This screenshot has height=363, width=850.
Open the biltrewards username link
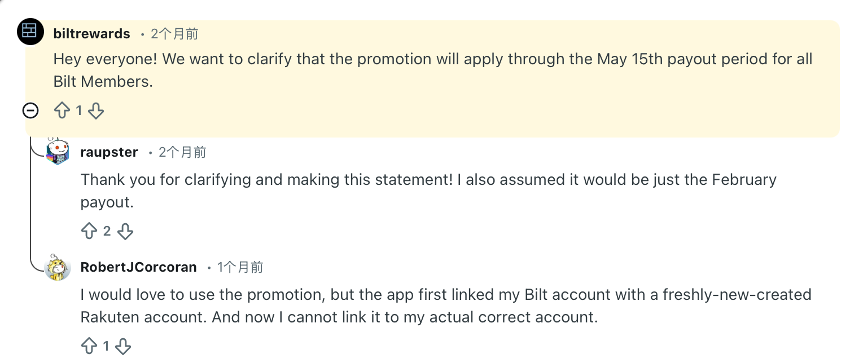tap(91, 34)
